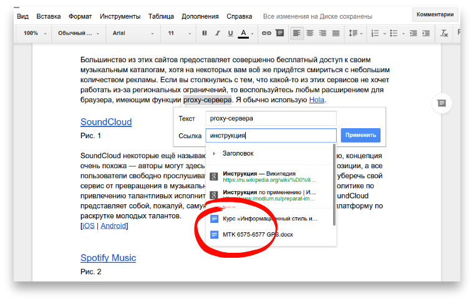Click the Все изменения на Диске сохранены status
The image size is (474, 302).
[317, 17]
